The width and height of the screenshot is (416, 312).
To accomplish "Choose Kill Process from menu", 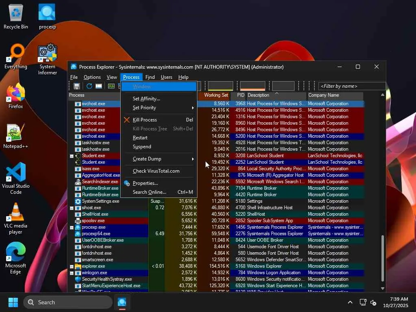I will 159,120.
